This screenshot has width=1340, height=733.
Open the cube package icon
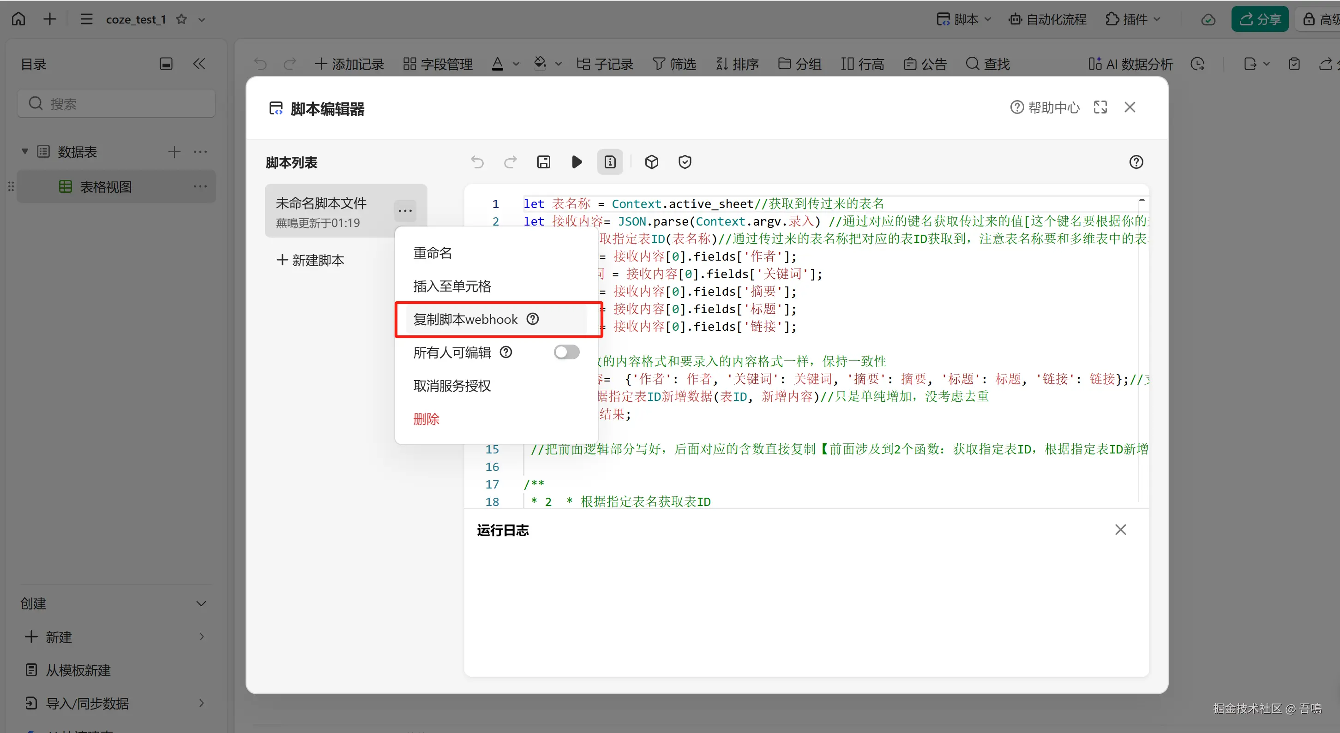click(651, 162)
